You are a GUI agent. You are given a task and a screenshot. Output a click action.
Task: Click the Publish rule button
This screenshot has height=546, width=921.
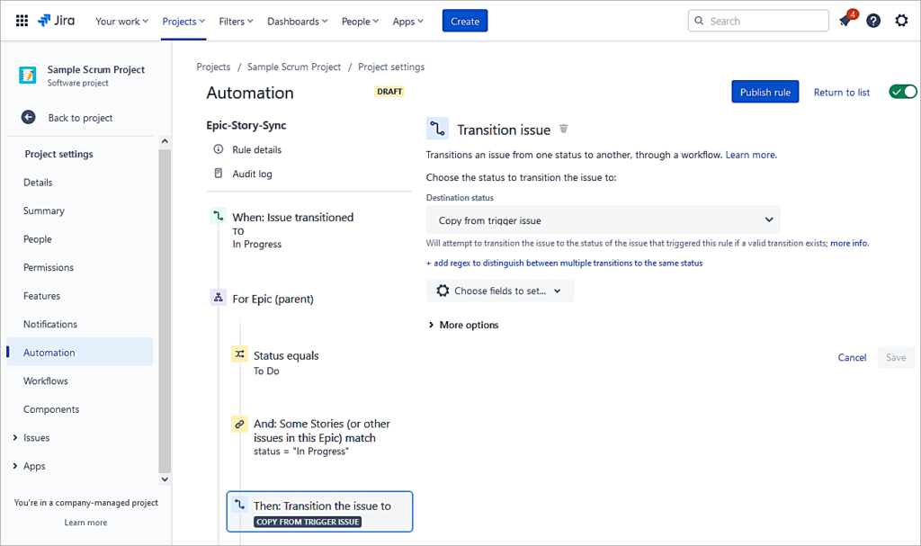[765, 92]
